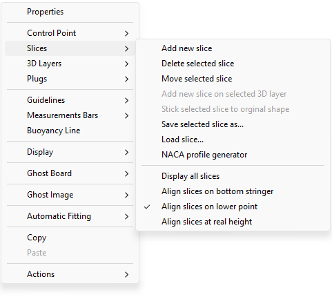
Task: Choose Copy from the context menu
Action: 70,238
